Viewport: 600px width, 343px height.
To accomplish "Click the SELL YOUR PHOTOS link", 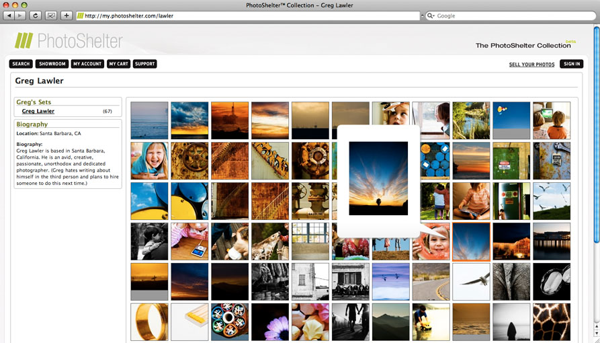I will tap(531, 65).
